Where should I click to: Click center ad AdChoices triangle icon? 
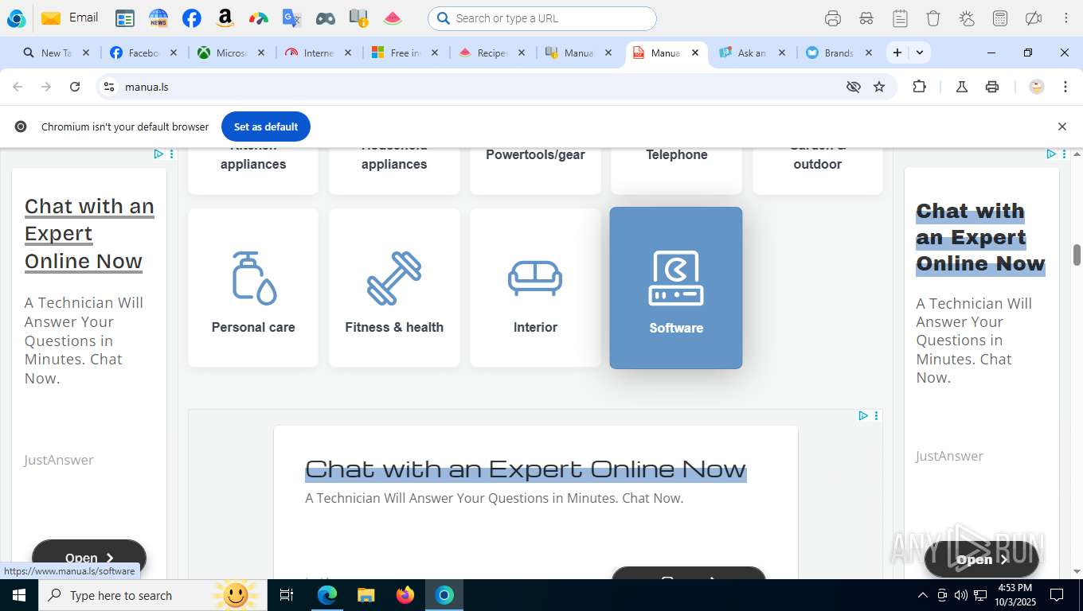(x=863, y=415)
